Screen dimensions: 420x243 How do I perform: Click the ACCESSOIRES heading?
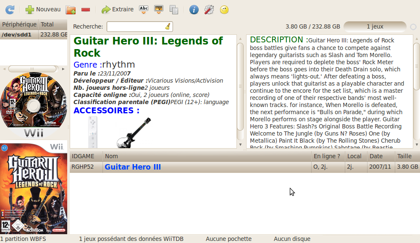106,110
